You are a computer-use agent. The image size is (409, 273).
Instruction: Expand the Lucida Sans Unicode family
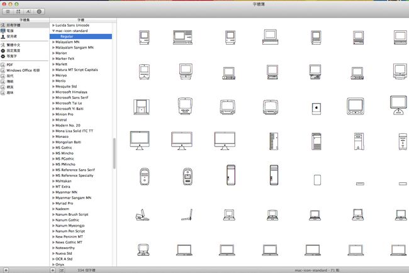pos(53,25)
